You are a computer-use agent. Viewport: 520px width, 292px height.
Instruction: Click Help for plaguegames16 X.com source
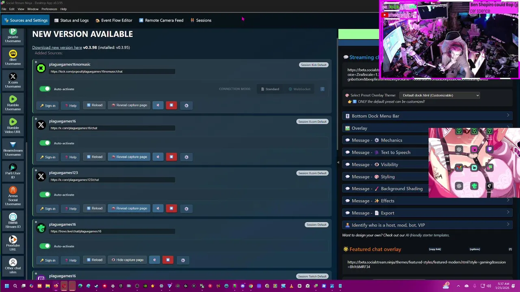point(70,157)
